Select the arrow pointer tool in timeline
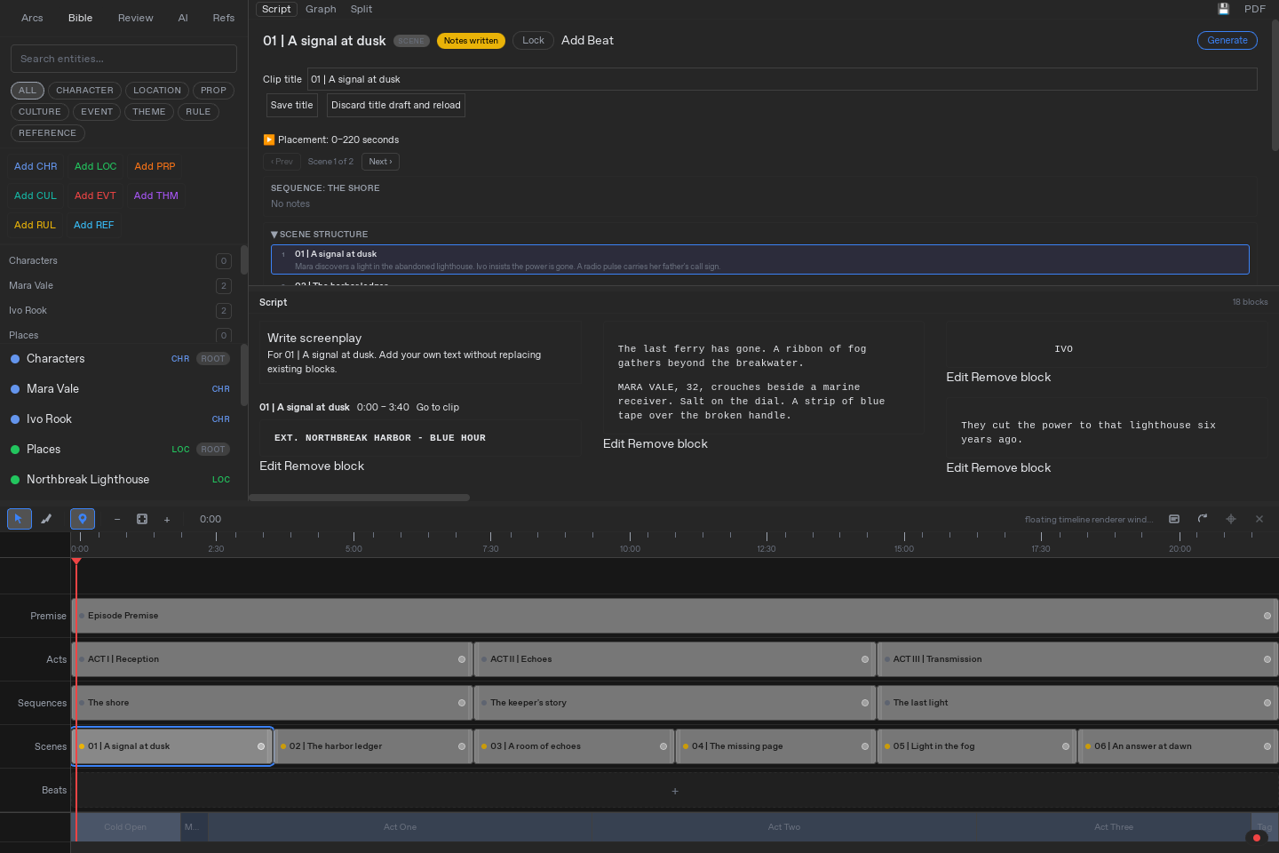The image size is (1279, 853). 19,519
